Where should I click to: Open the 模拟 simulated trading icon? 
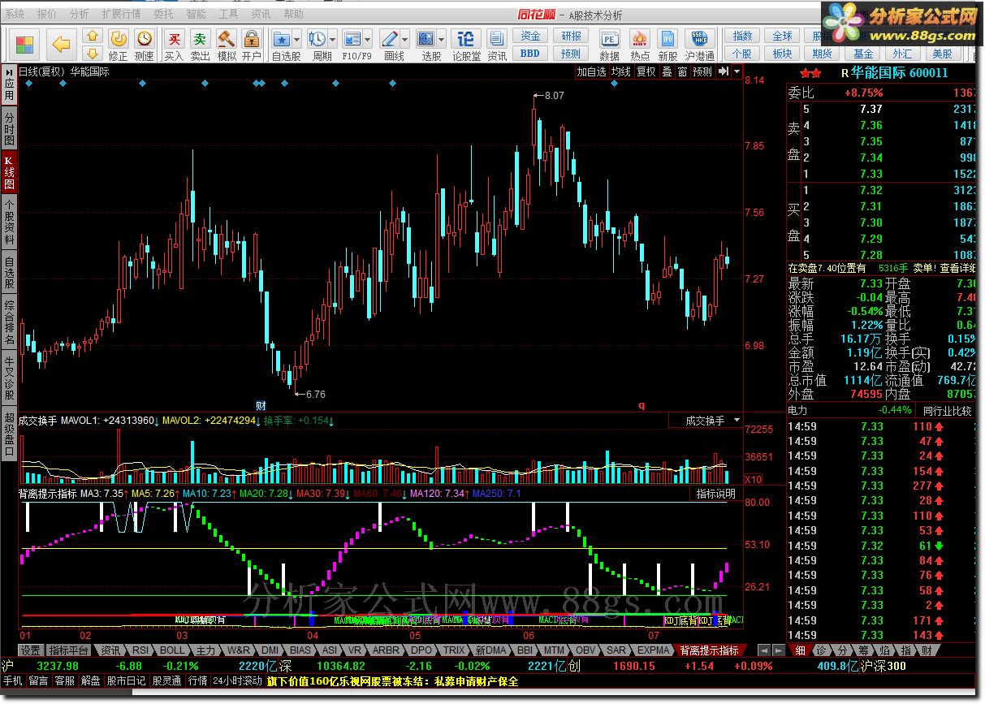pos(226,45)
